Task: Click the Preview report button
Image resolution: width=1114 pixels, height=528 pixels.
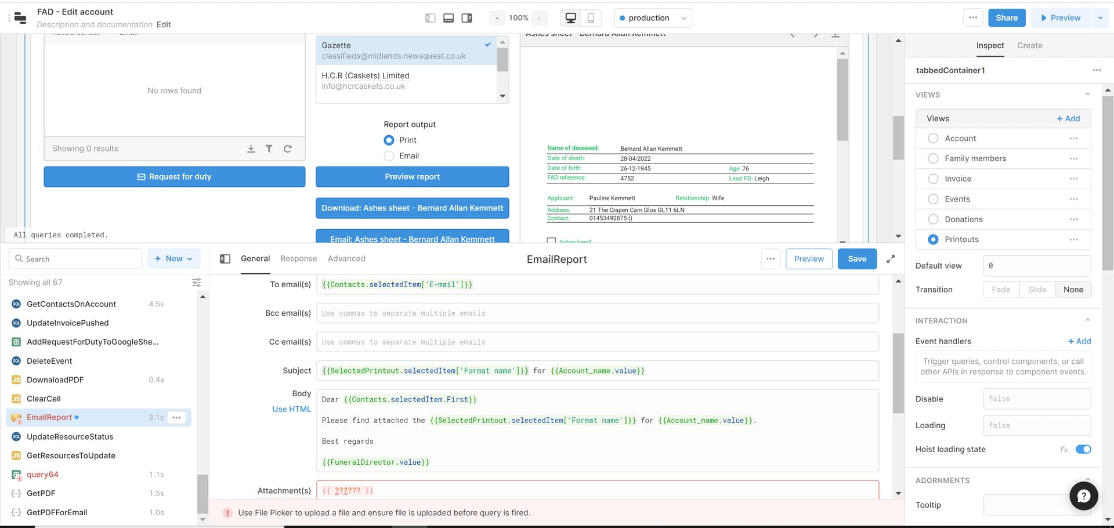Action: coord(413,177)
